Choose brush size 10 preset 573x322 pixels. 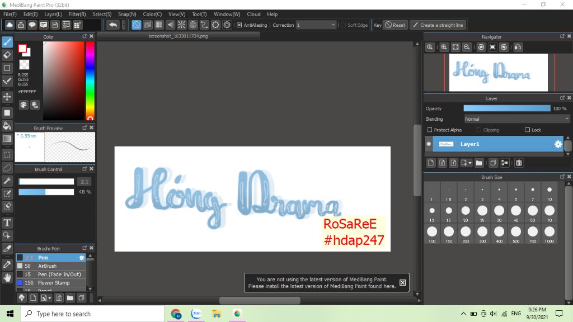[549, 193]
